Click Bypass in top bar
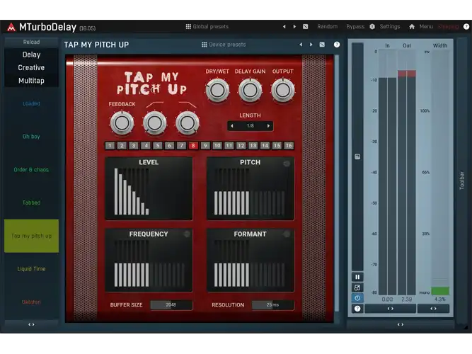The width and height of the screenshot is (472, 354). tap(355, 26)
